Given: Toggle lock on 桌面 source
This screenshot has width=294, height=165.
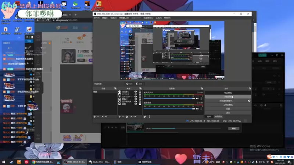Looking at the screenshot, I should (140, 104).
